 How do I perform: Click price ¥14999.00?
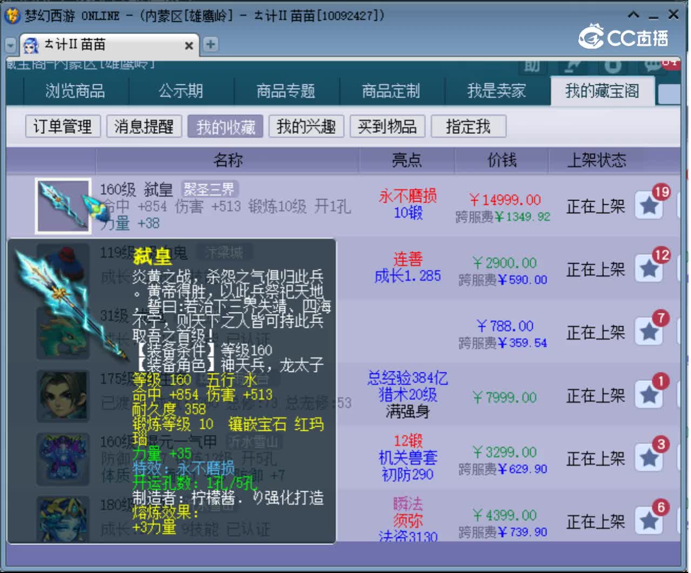(x=505, y=200)
